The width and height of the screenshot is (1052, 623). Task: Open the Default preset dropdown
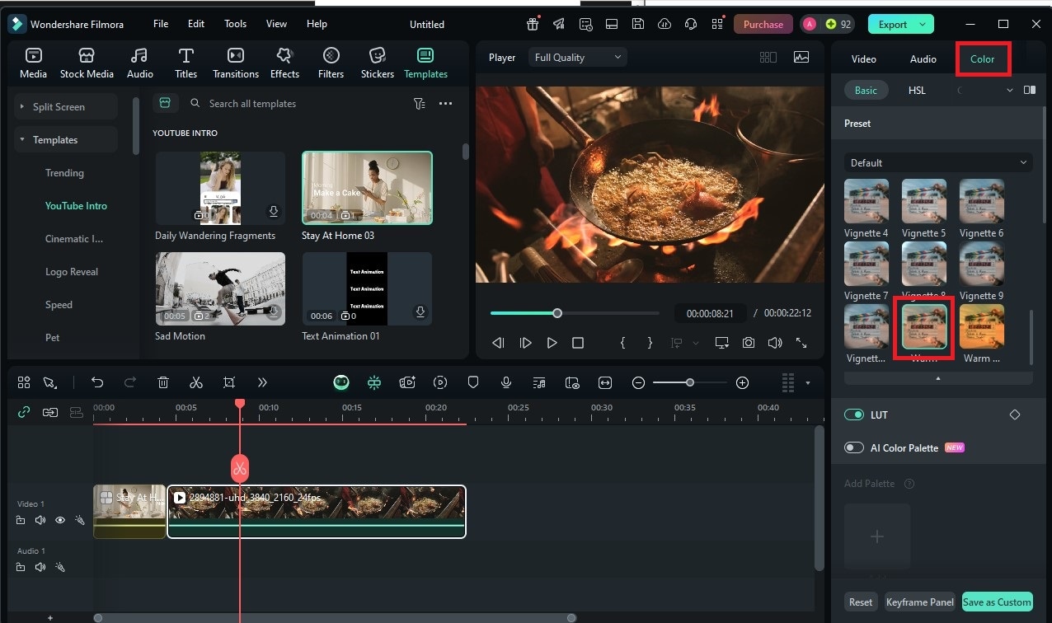coord(938,162)
